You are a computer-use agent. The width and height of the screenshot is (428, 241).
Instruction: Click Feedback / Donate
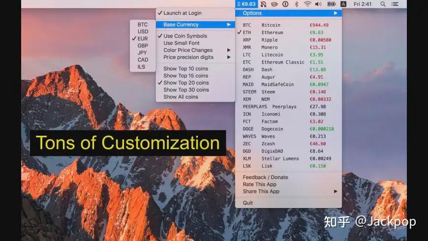pyautogui.click(x=288, y=177)
